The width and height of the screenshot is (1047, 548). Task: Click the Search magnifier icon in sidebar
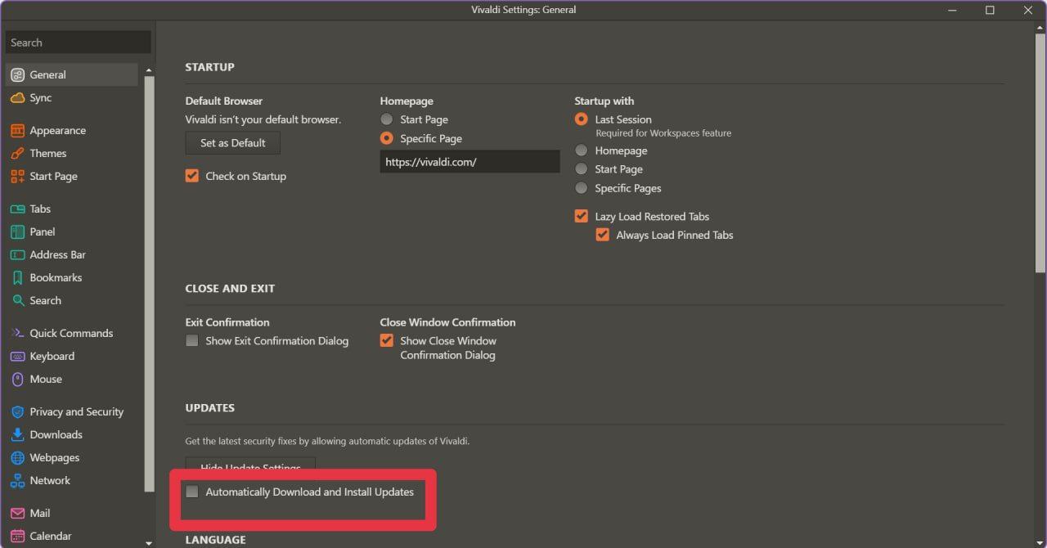click(17, 300)
